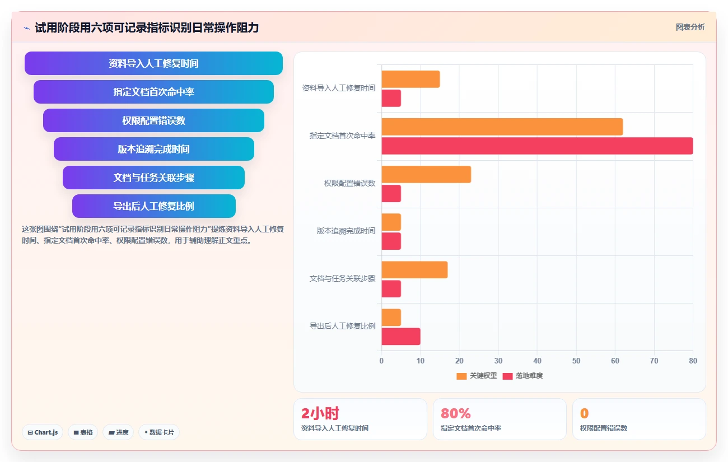Select the 资料导入人工修复时间 funnel stage
Viewport: 728px width, 462px height.
pos(153,63)
